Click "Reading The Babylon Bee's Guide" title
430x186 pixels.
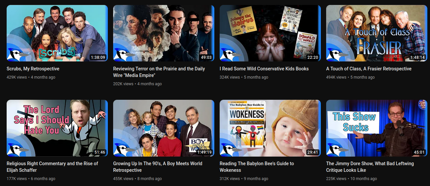coord(257,167)
